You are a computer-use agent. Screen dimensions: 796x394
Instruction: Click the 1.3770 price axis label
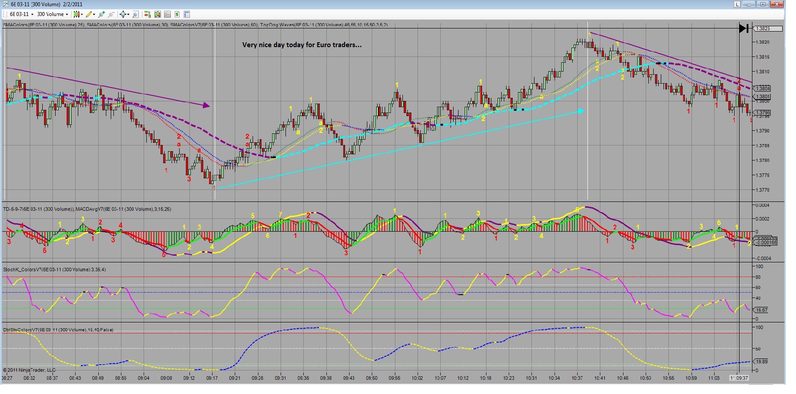(x=762, y=190)
